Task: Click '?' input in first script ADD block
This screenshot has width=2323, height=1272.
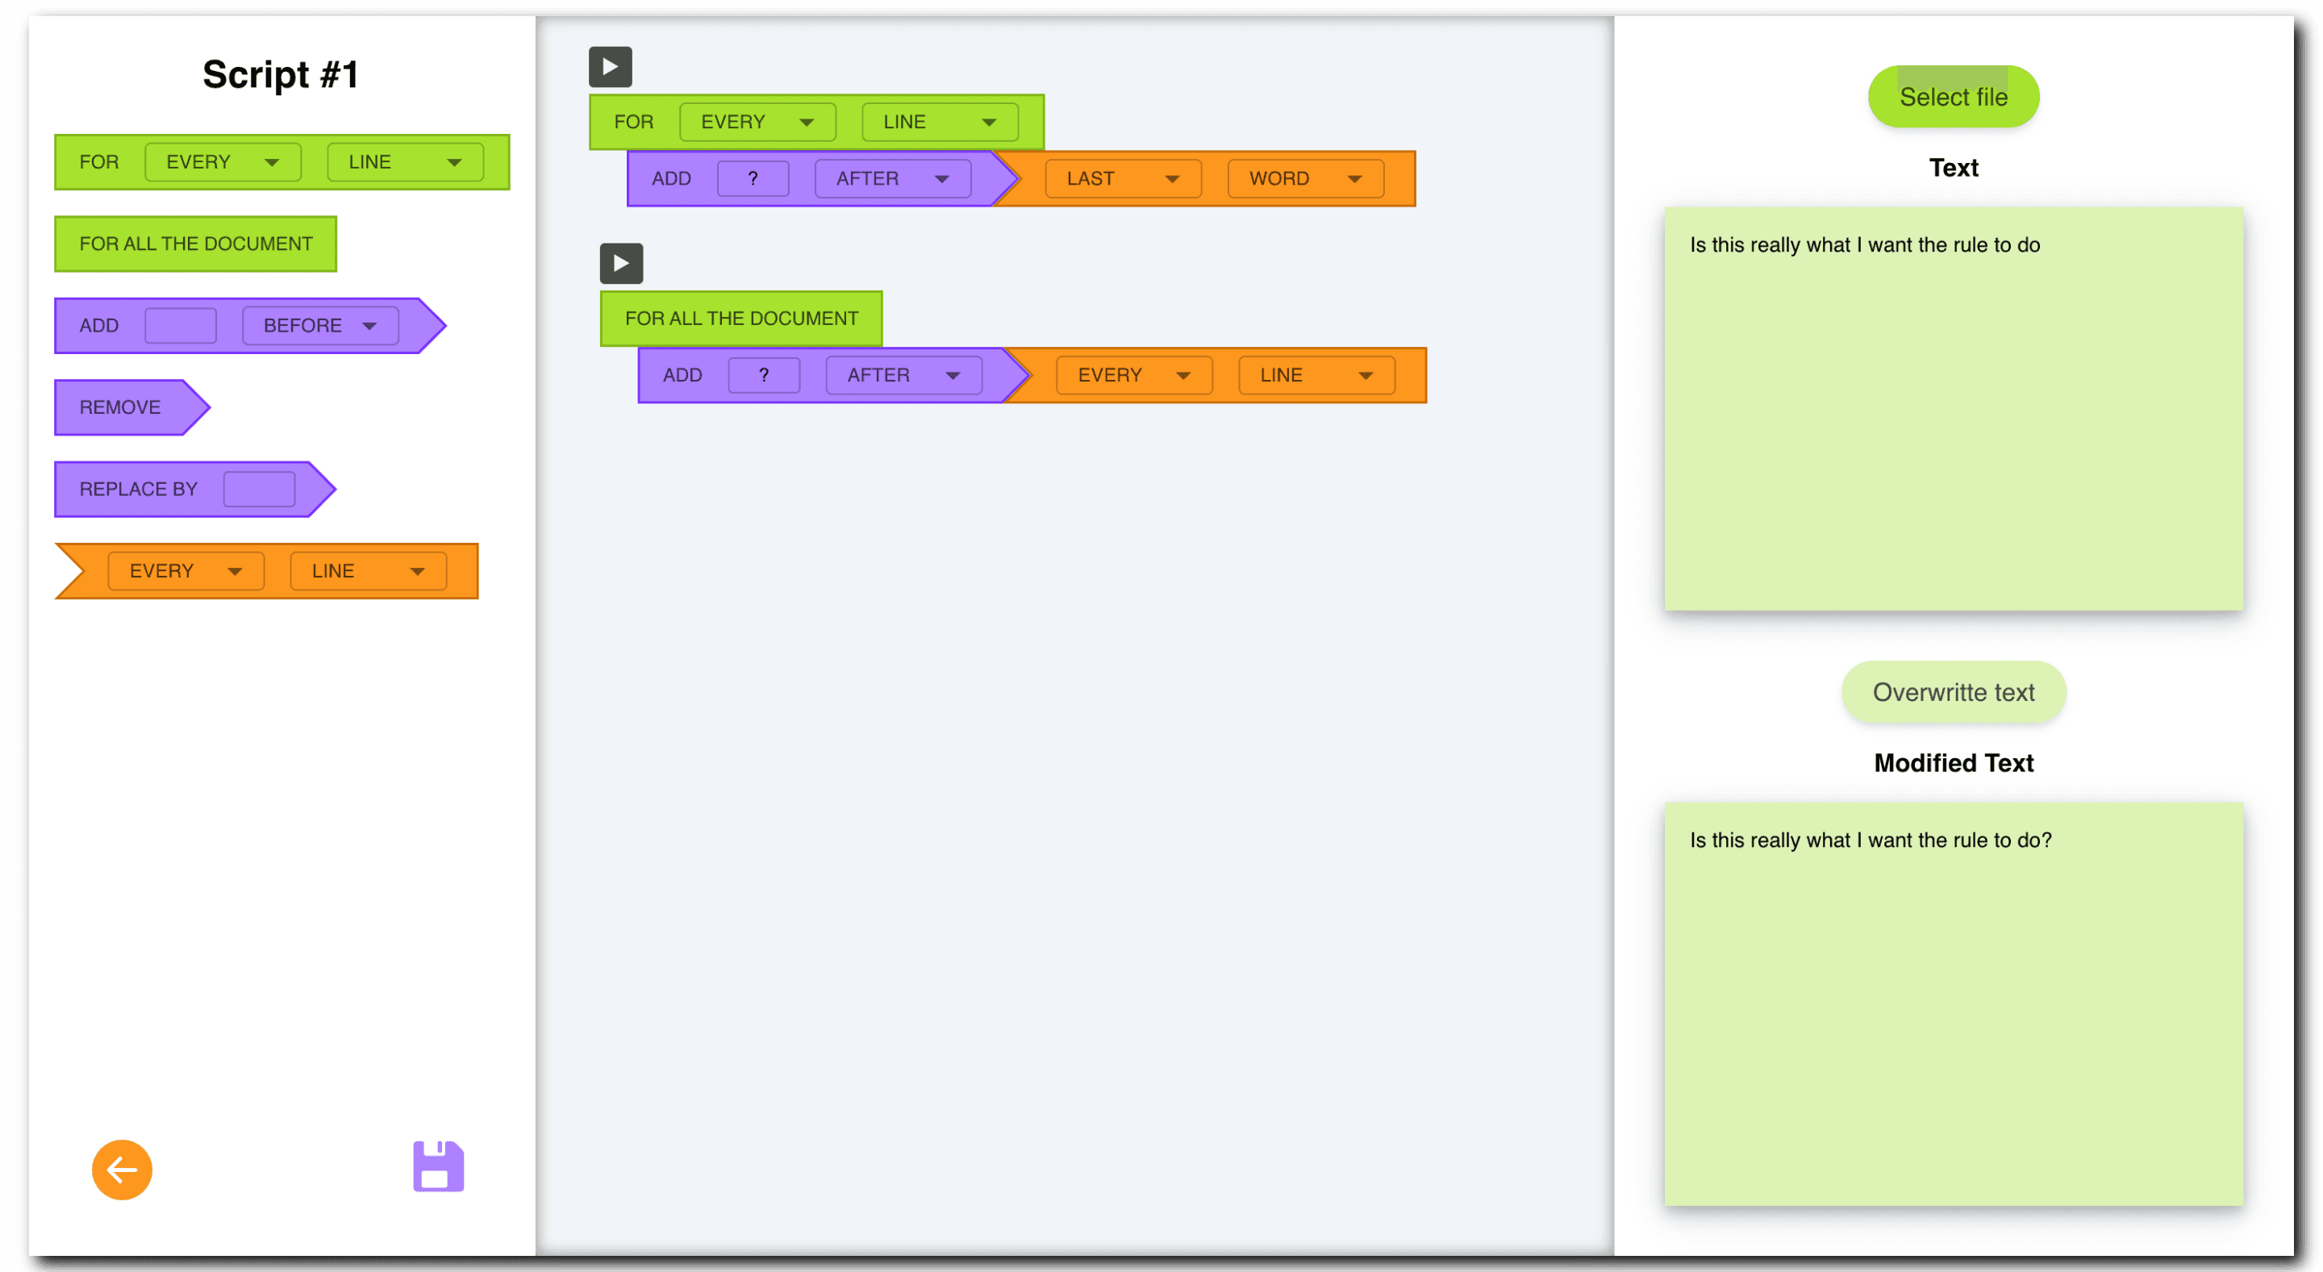Action: click(x=753, y=178)
